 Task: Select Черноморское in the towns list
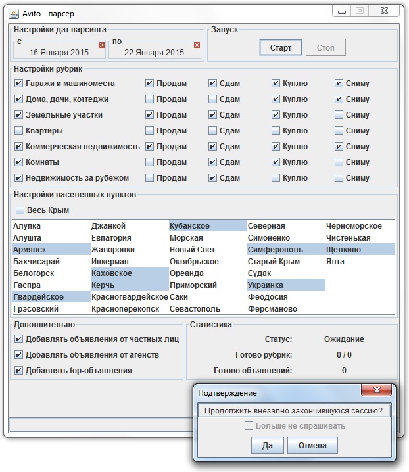(x=360, y=225)
